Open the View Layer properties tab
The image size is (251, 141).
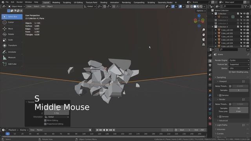210,70
